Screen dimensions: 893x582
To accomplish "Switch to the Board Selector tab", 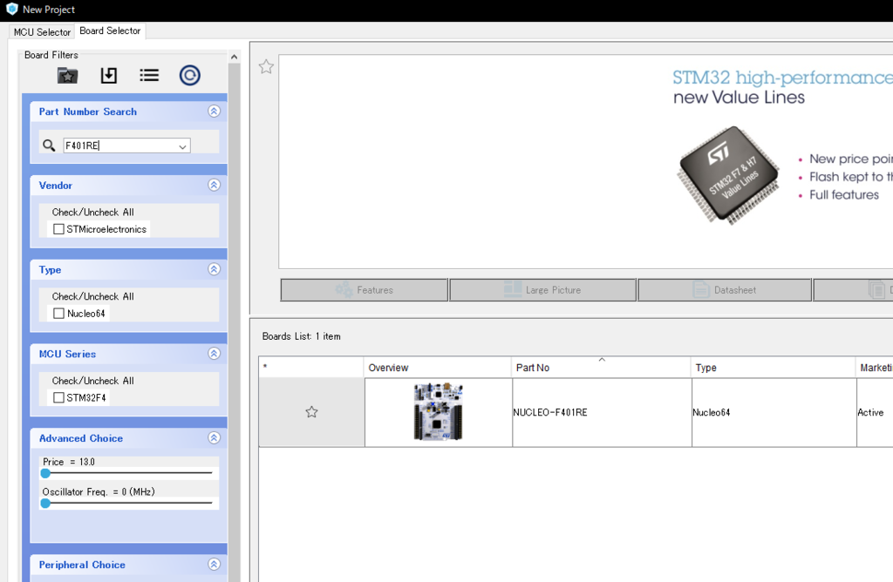I will tap(110, 30).
